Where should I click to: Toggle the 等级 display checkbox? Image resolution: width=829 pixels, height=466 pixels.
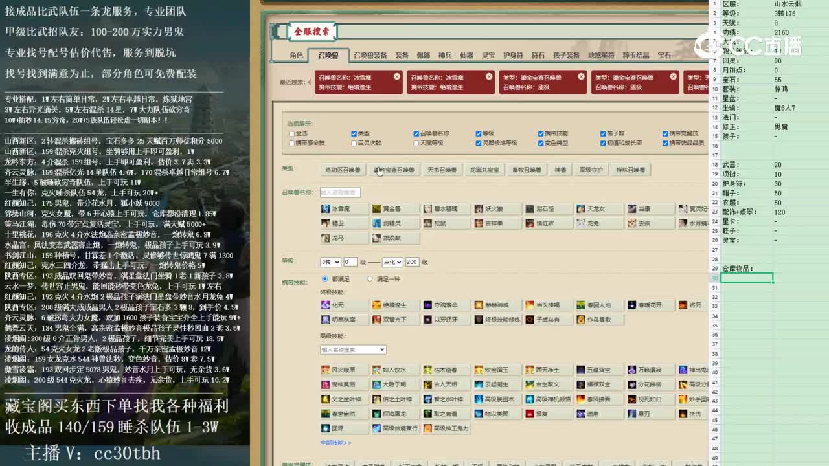pyautogui.click(x=478, y=134)
